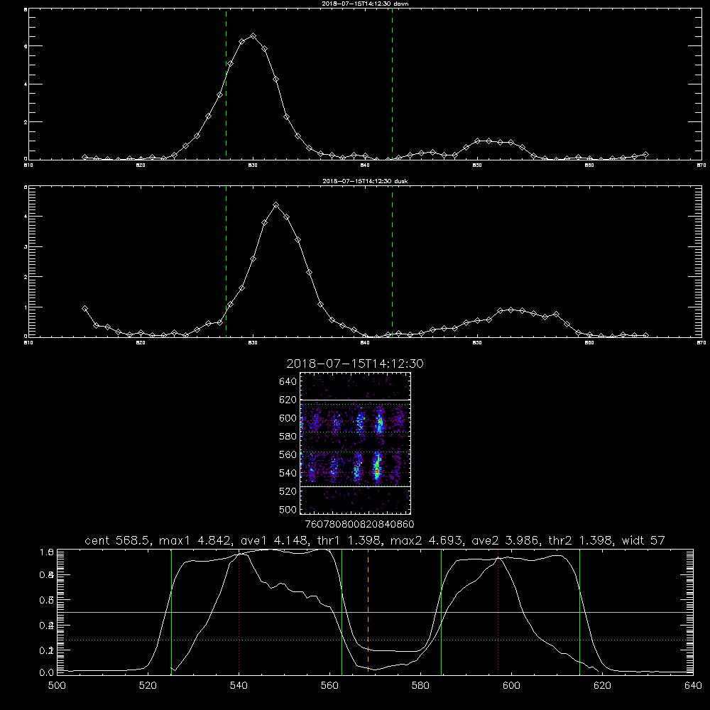Click the orange dashed center line in bottom plot
Image resolution: width=710 pixels, height=710 pixels.
click(x=368, y=611)
